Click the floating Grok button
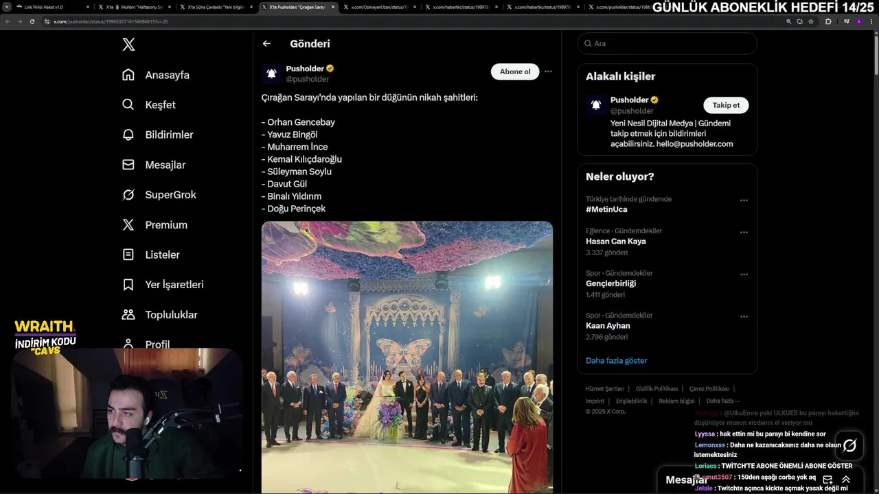Screen dimensions: 879x494 click(849, 445)
